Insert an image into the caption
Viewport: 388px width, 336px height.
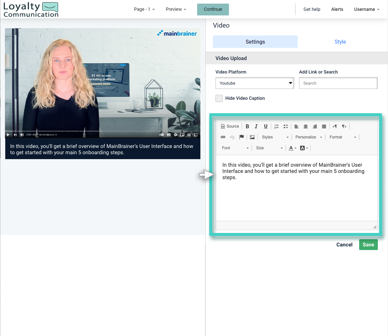pyautogui.click(x=252, y=137)
